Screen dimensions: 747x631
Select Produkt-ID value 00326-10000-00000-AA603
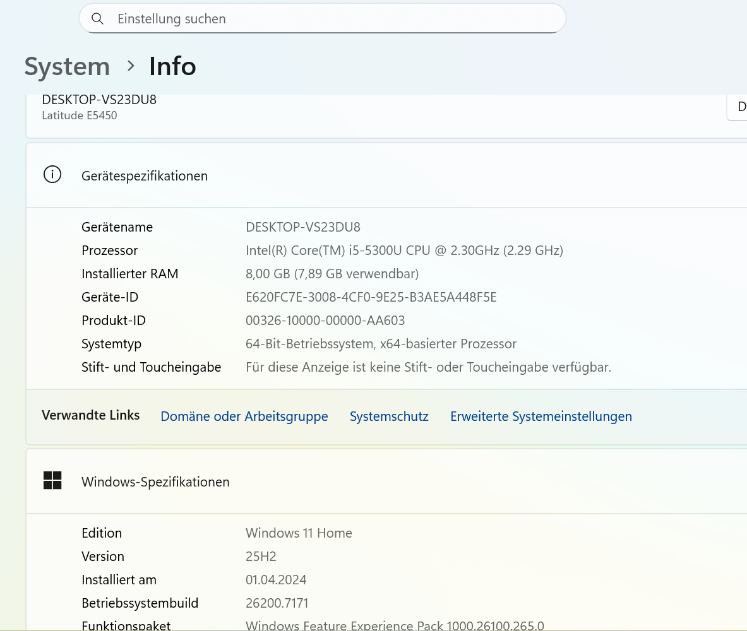point(325,321)
